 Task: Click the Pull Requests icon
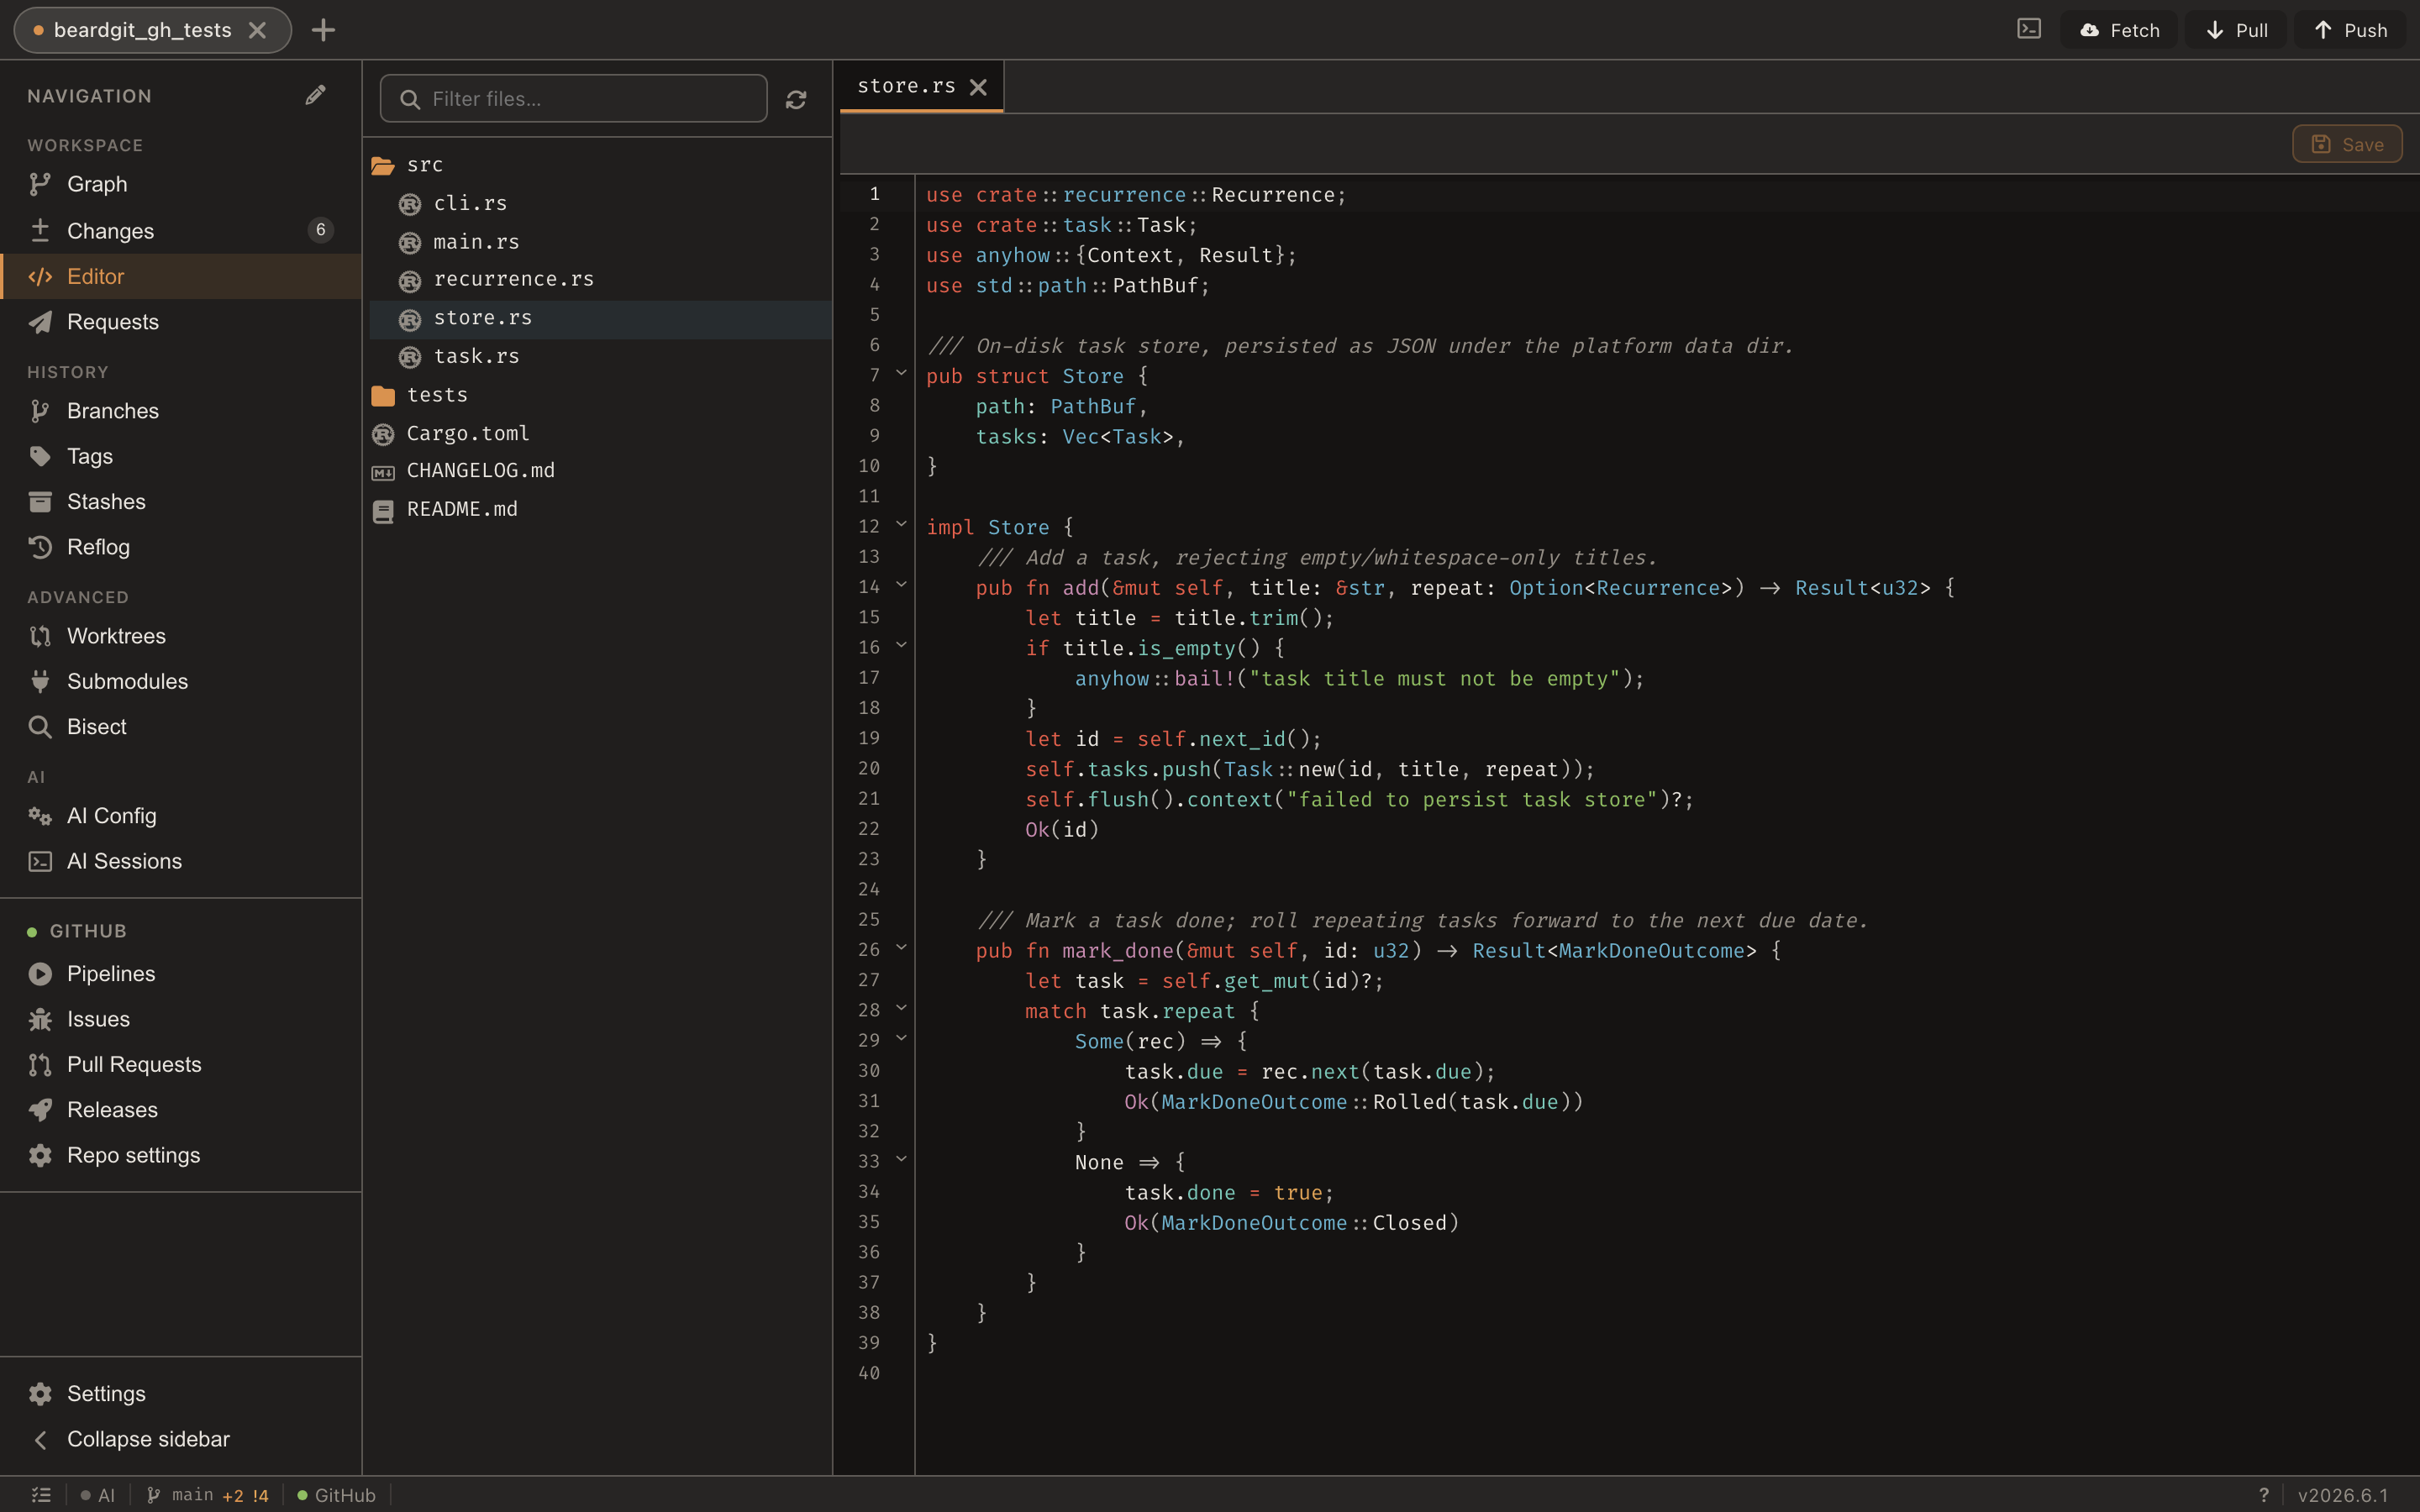40,1064
